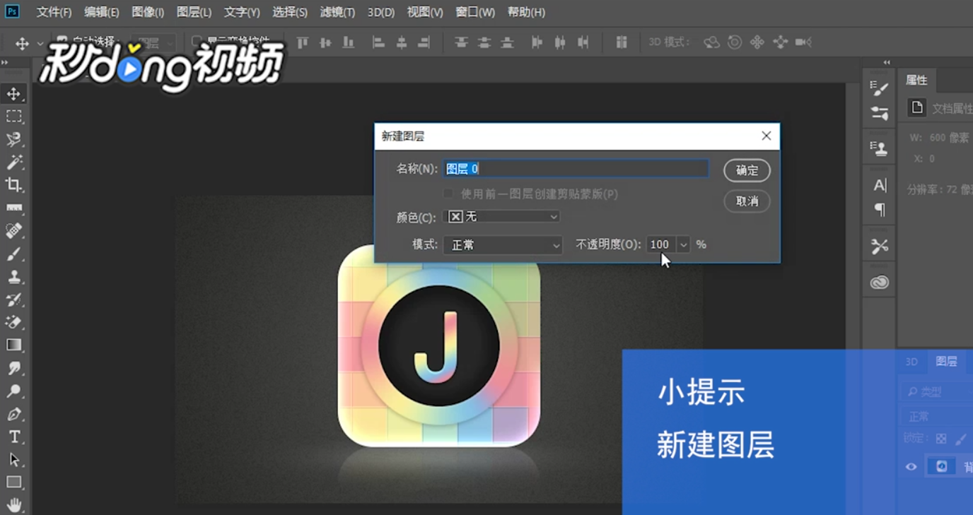Select the Lasso tool
Screen dimensions: 973x515
point(14,139)
